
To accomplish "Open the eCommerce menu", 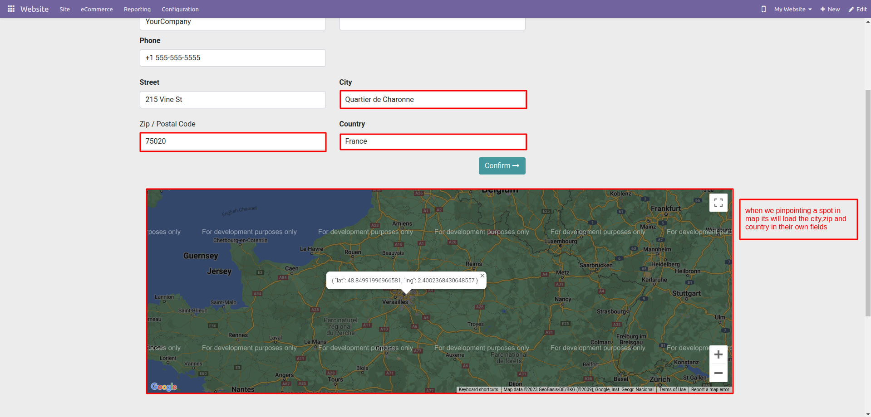I will point(97,9).
